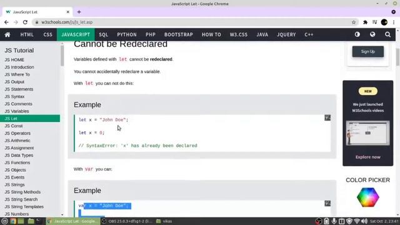Open Chrome three-dot menu
The width and height of the screenshot is (400, 225).
pos(394,22)
